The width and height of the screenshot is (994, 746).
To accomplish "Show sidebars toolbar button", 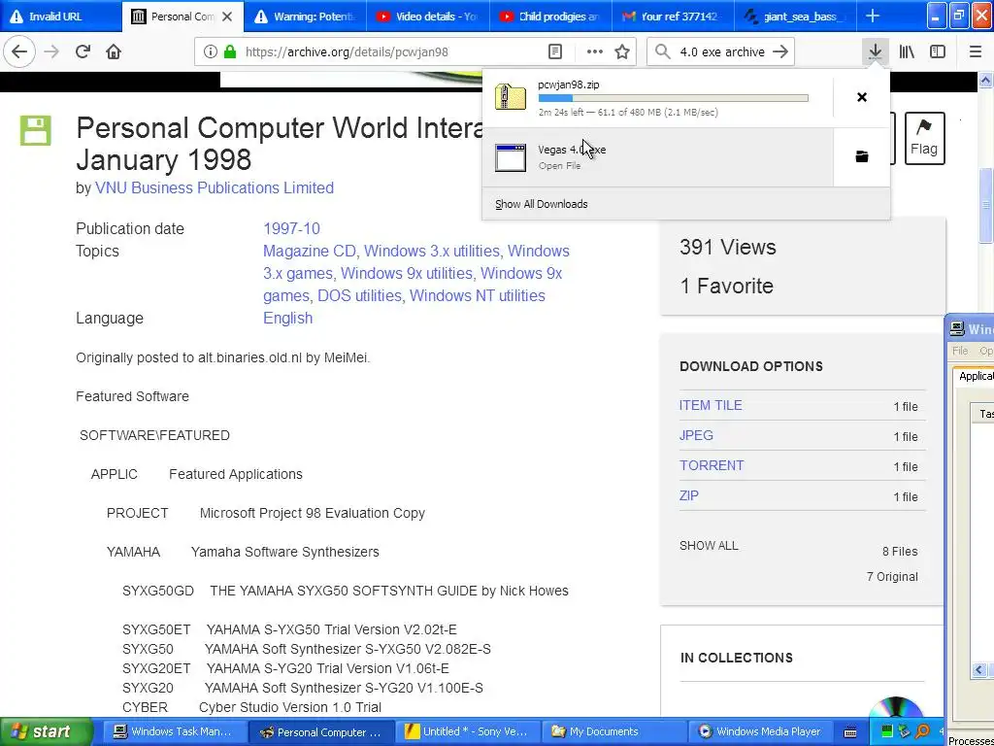I will (x=938, y=52).
